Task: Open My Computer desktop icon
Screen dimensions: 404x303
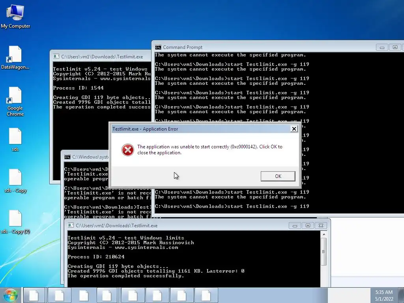Action: pos(15,16)
